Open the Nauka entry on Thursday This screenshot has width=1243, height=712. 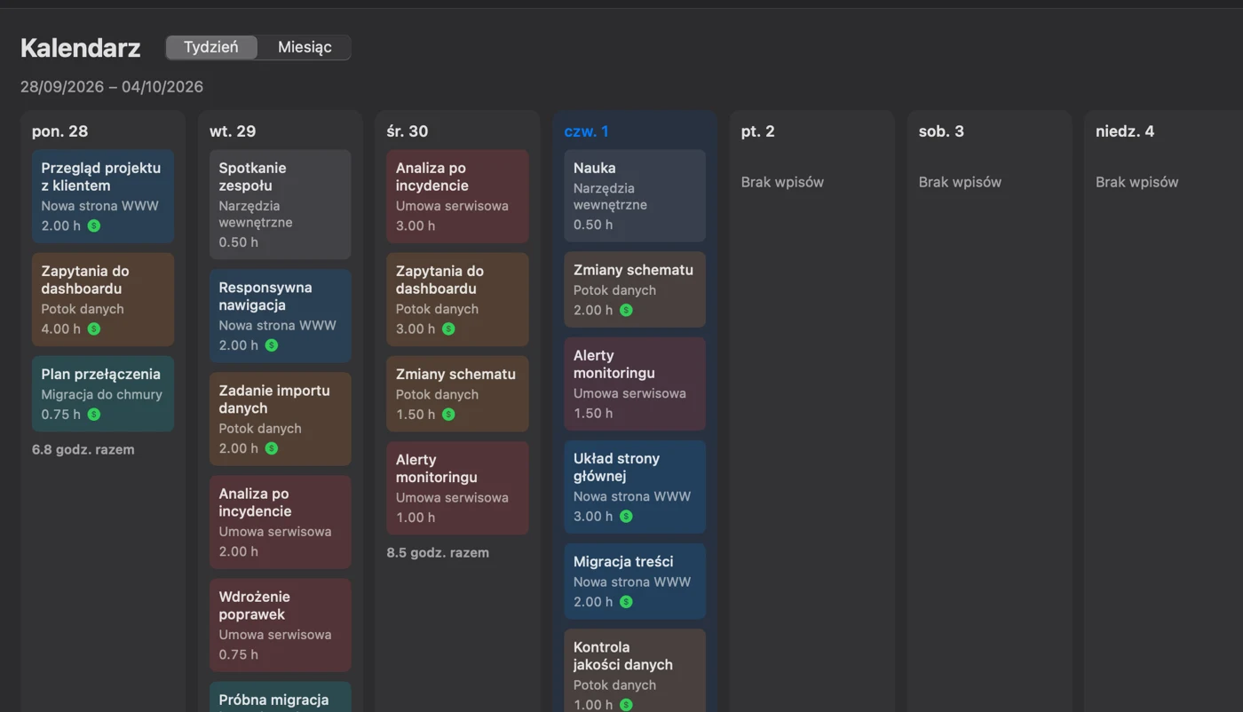(635, 195)
